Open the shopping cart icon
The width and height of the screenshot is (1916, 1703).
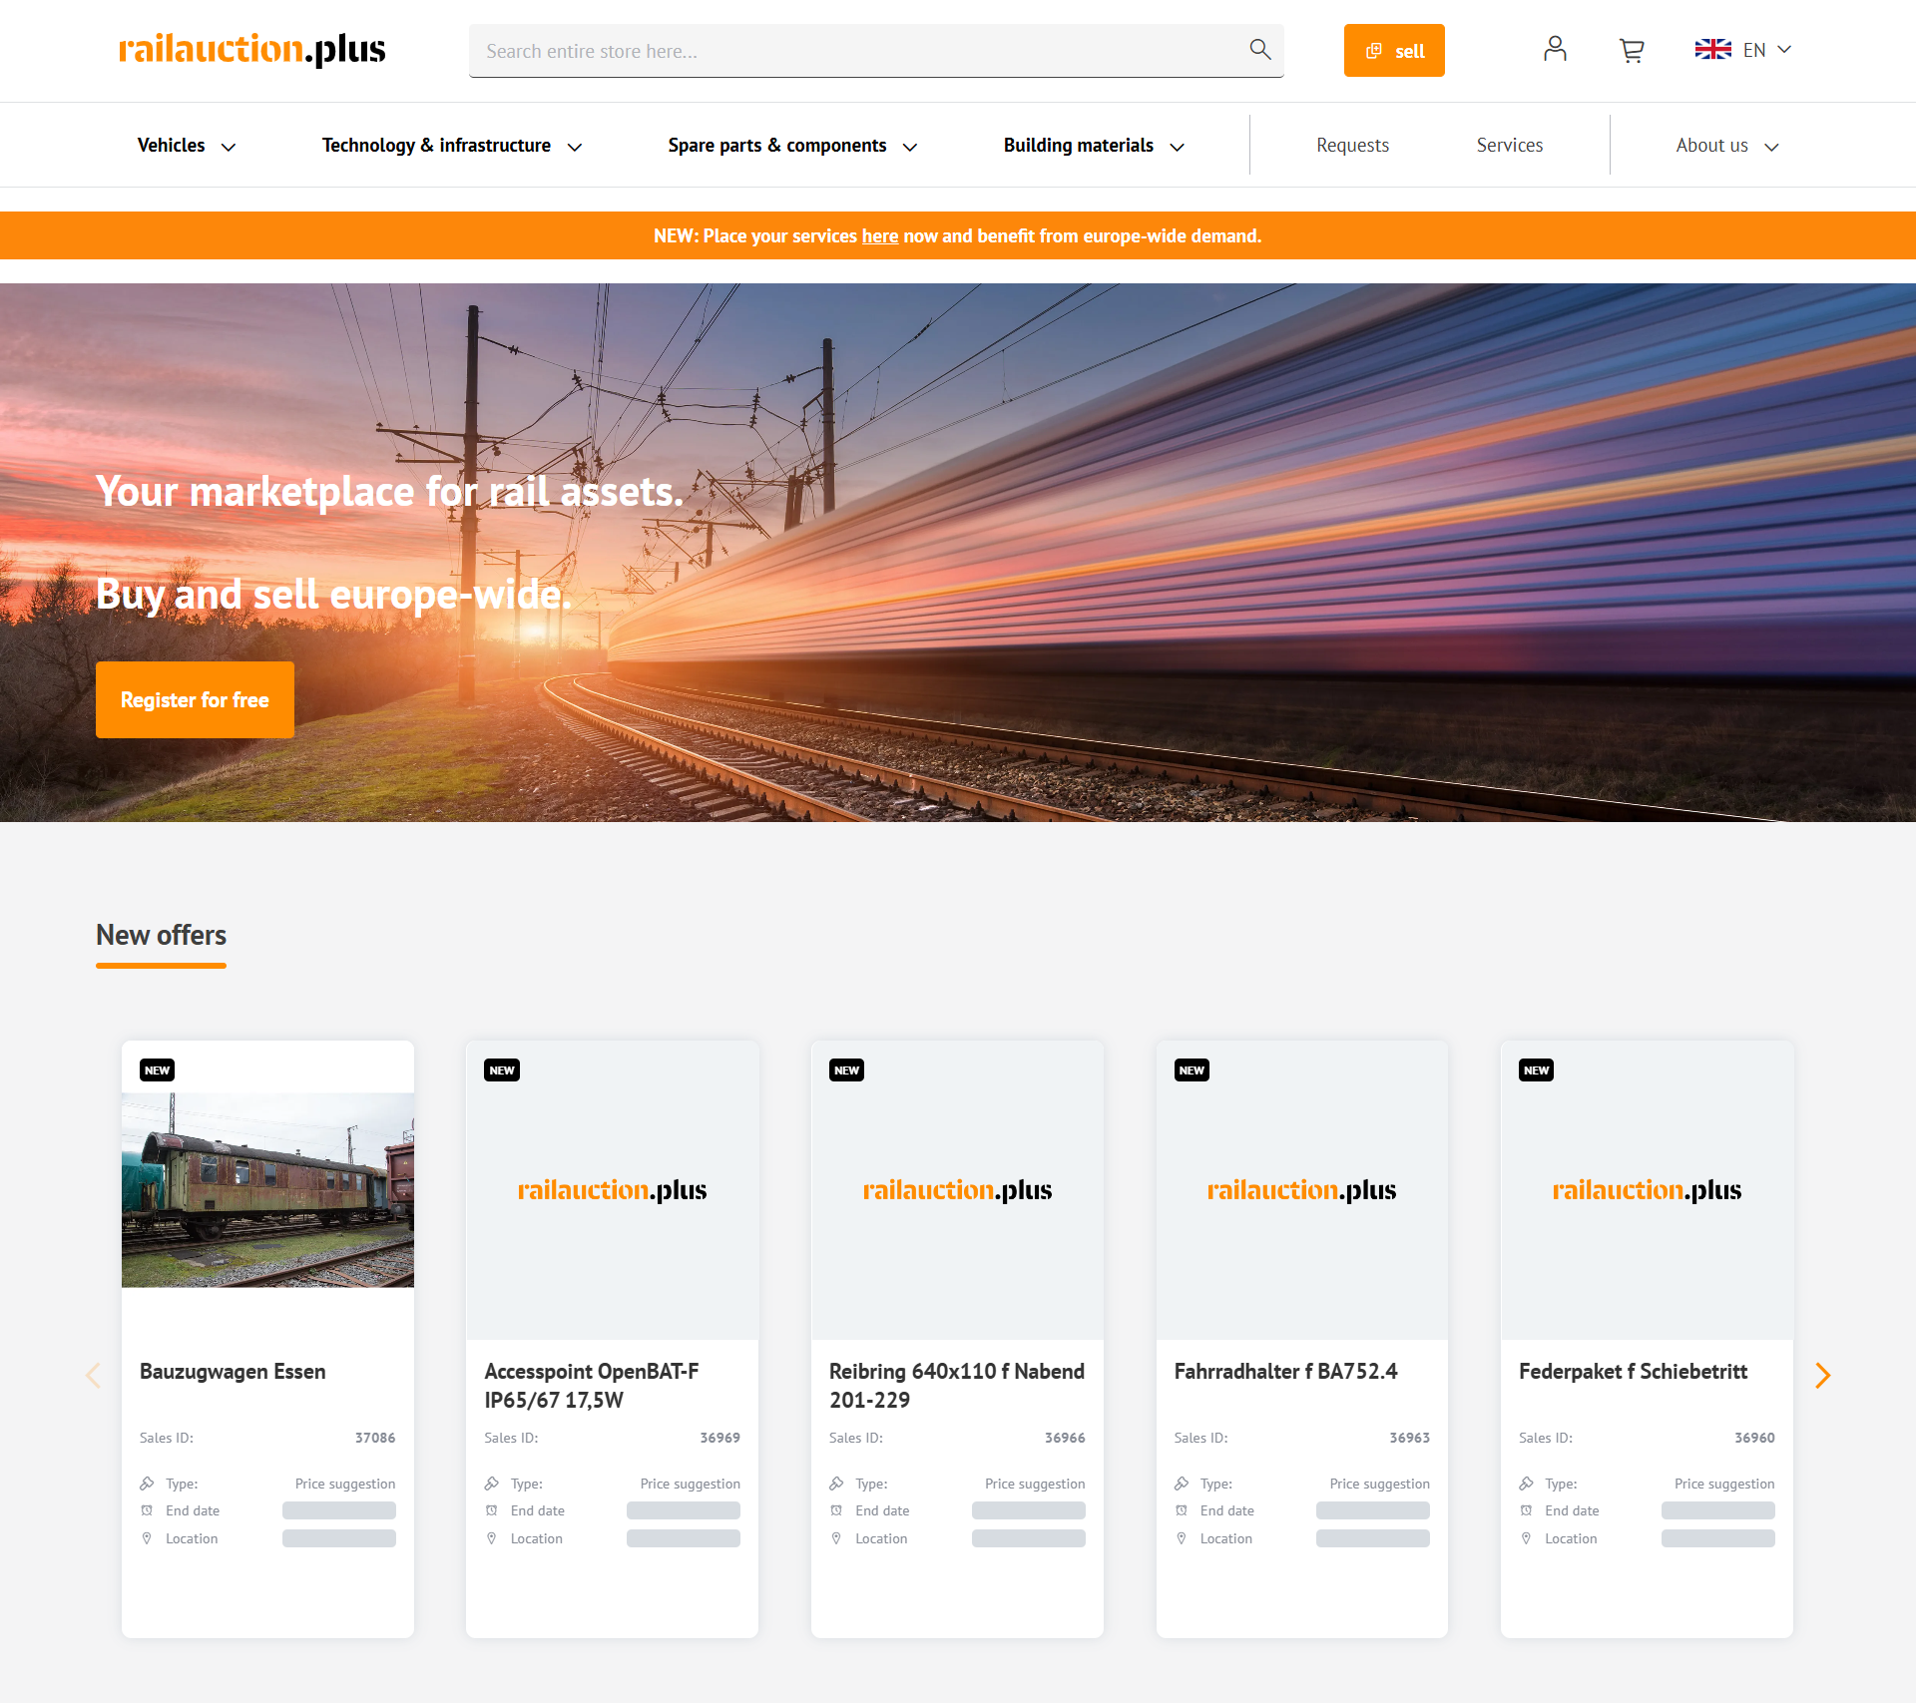[x=1632, y=50]
